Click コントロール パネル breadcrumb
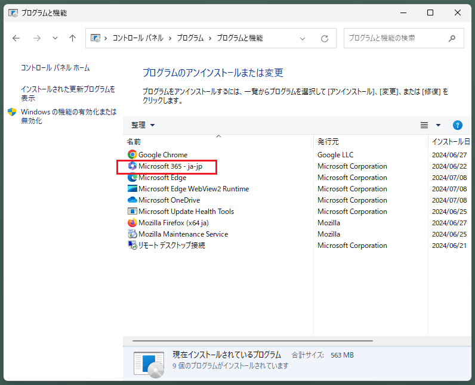The height and width of the screenshot is (385, 475). 138,38
